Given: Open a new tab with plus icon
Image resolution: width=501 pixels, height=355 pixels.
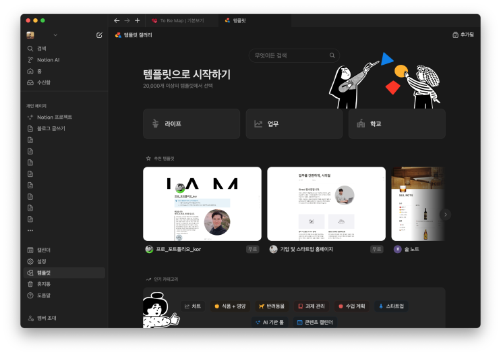Looking at the screenshot, I should tap(137, 20).
